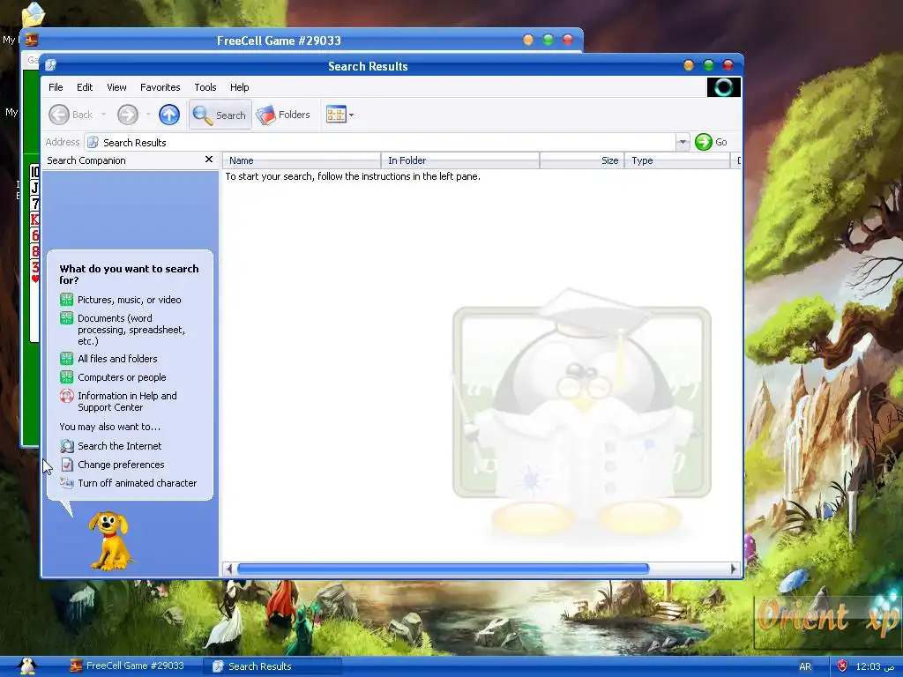Image resolution: width=903 pixels, height=677 pixels.
Task: Click the throbber logo in menu bar
Action: pyautogui.click(x=723, y=87)
